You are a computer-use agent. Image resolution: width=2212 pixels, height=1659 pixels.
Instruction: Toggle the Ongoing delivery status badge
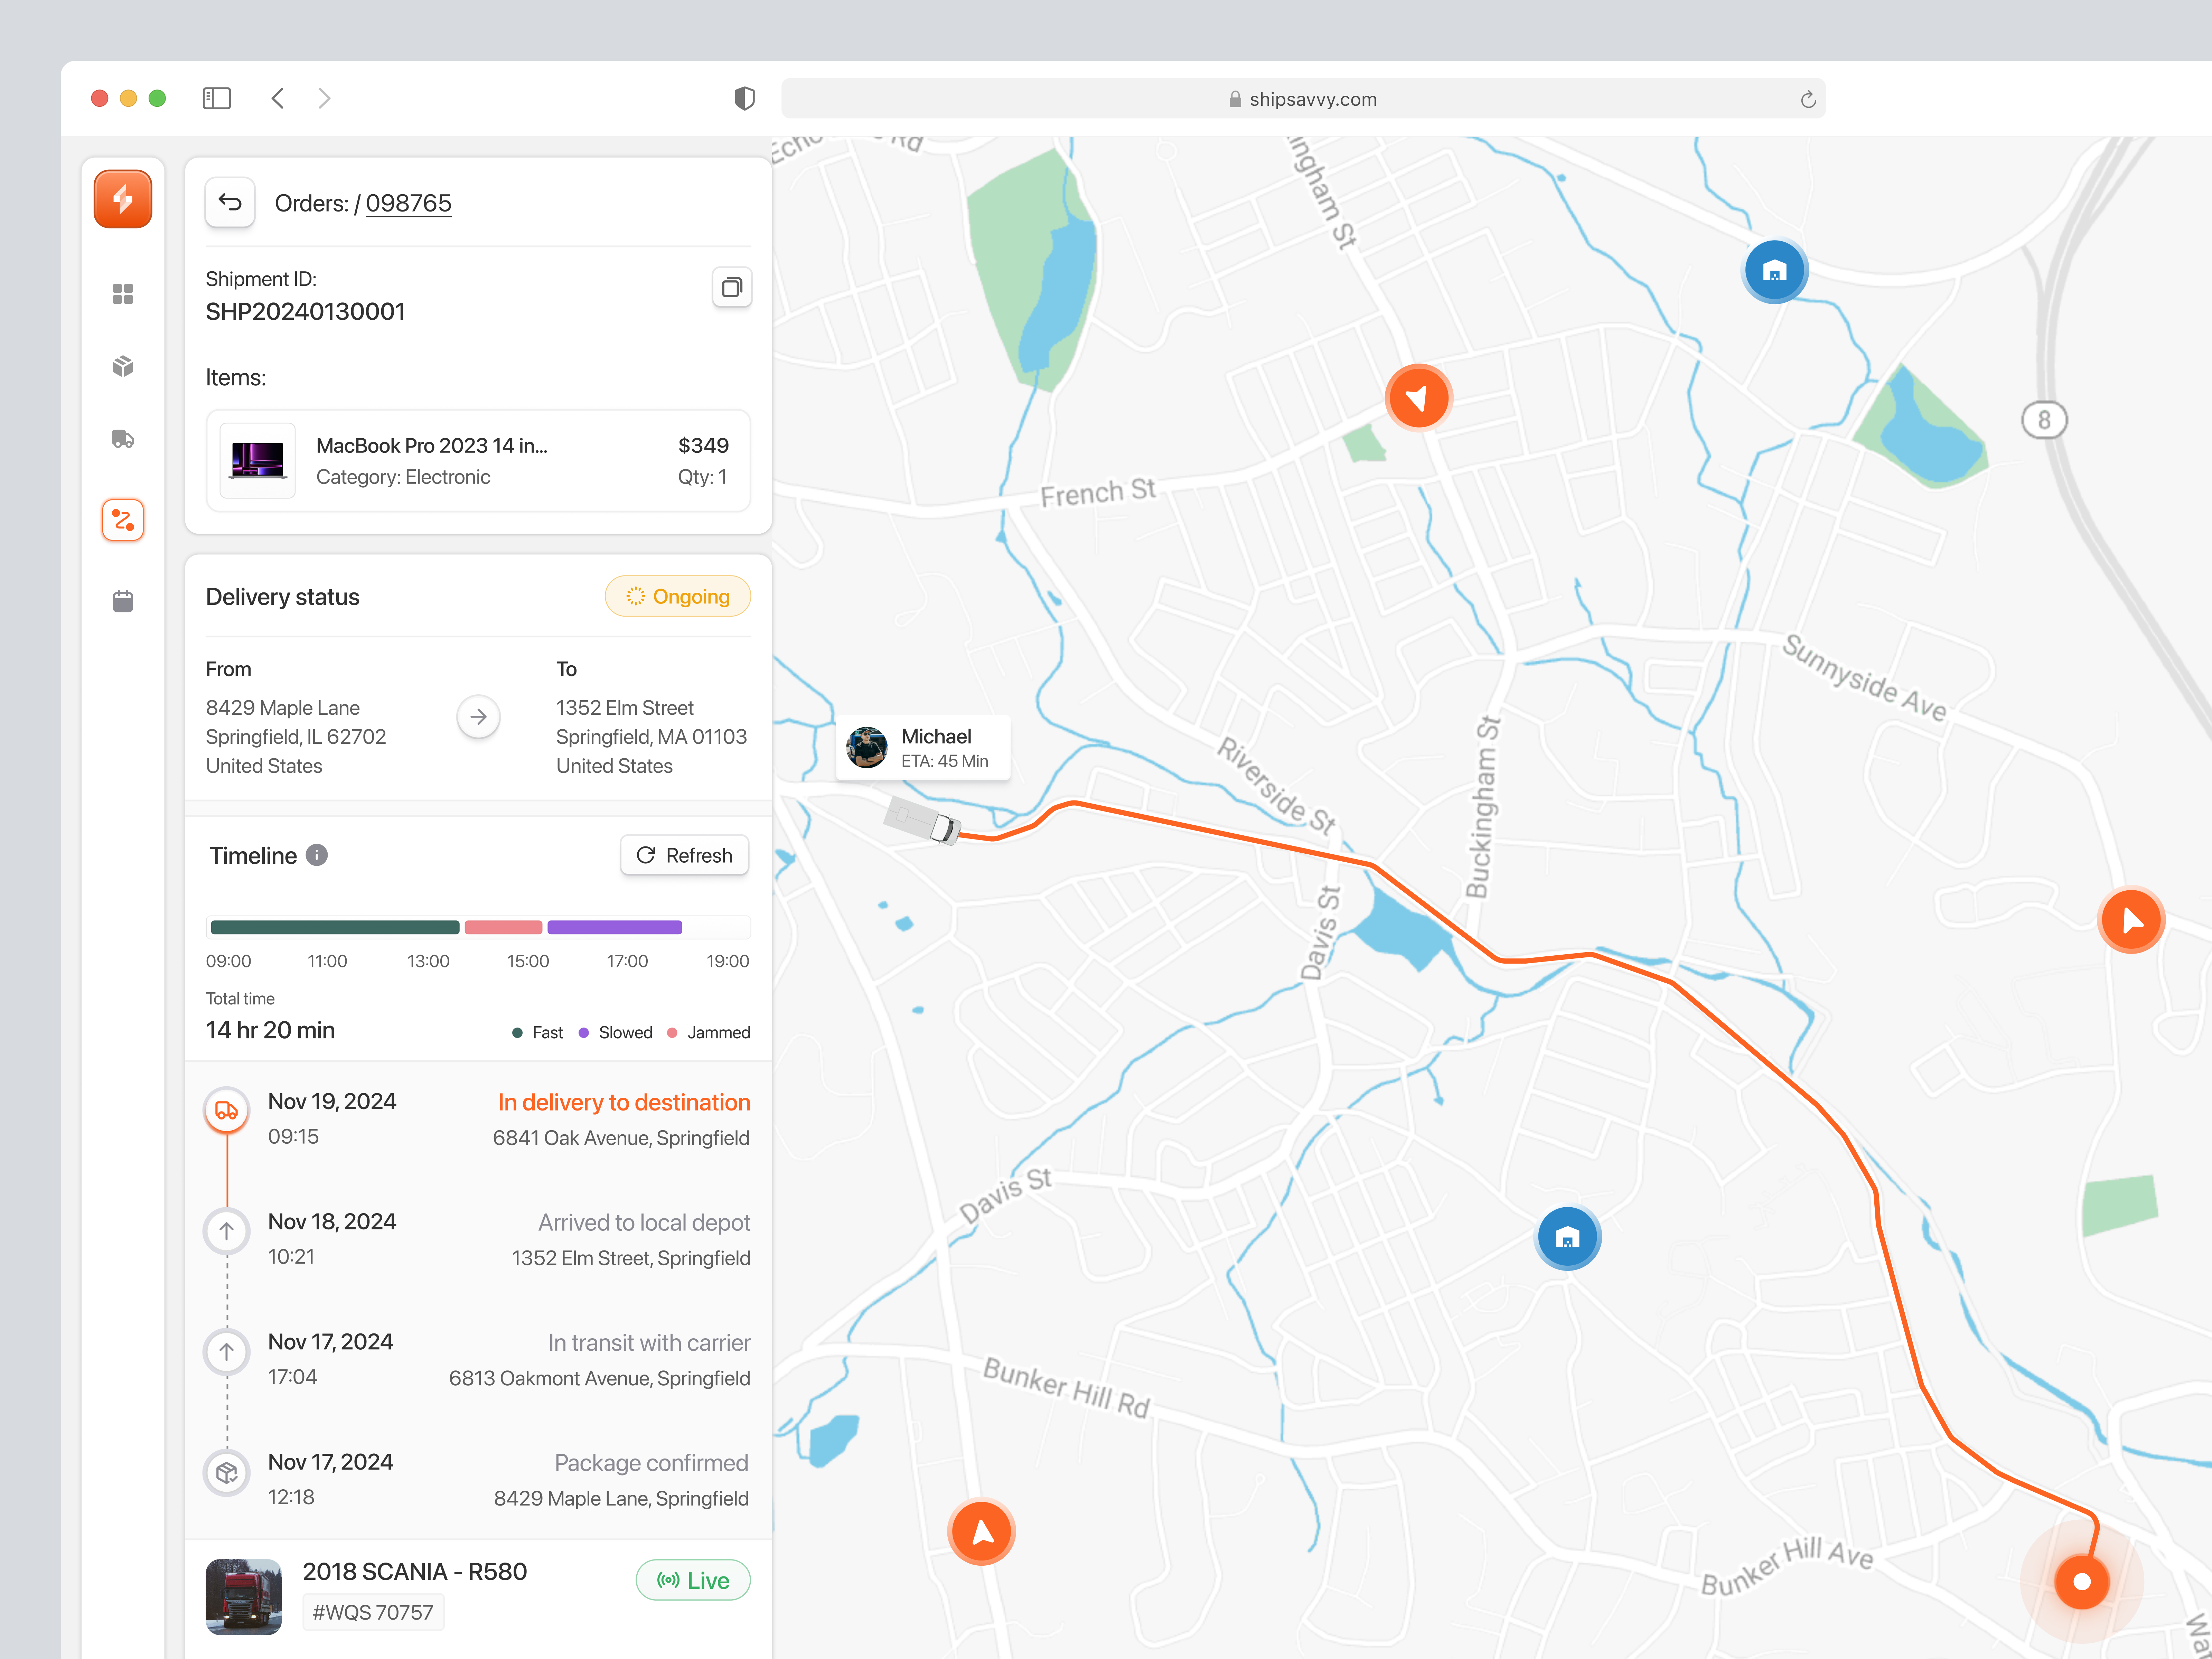pos(678,596)
